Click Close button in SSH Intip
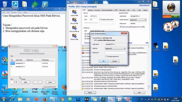This screenshot has height=102, width=182. 50,82
